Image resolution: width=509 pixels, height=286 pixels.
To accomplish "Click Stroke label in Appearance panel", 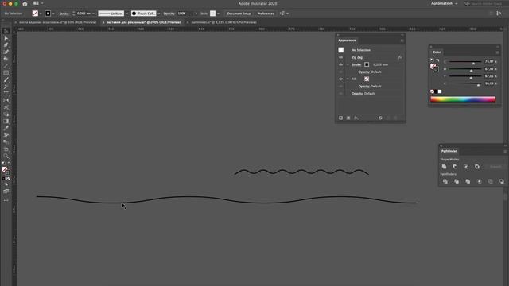I will click(356, 64).
